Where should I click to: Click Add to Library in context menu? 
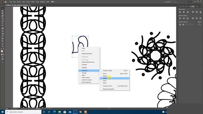[89, 78]
